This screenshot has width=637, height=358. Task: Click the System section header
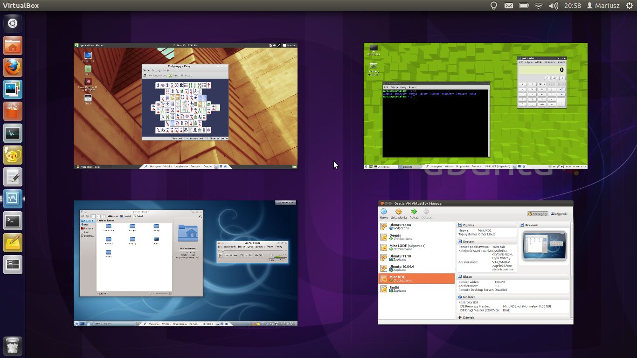[486, 242]
